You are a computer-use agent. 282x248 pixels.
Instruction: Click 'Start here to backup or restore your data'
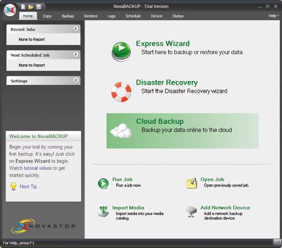[x=192, y=52]
